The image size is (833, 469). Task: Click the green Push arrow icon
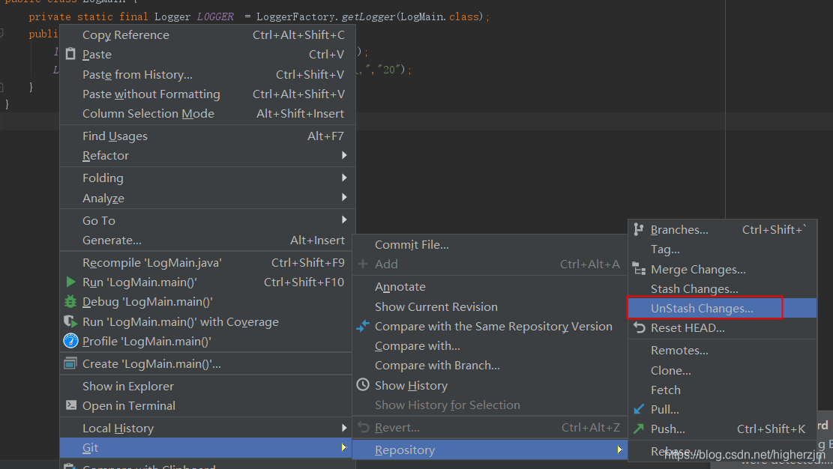(x=639, y=428)
